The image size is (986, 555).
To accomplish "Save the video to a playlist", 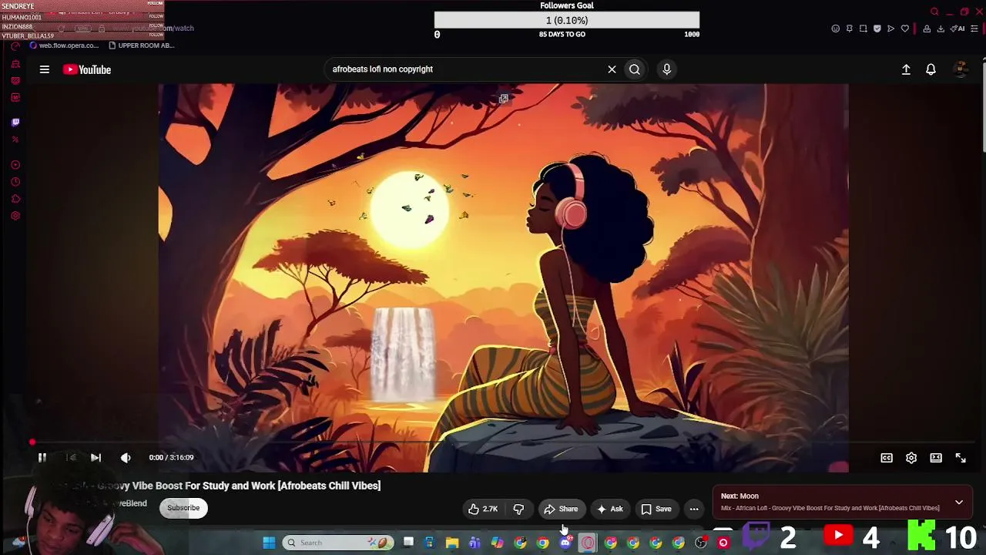I will click(656, 509).
